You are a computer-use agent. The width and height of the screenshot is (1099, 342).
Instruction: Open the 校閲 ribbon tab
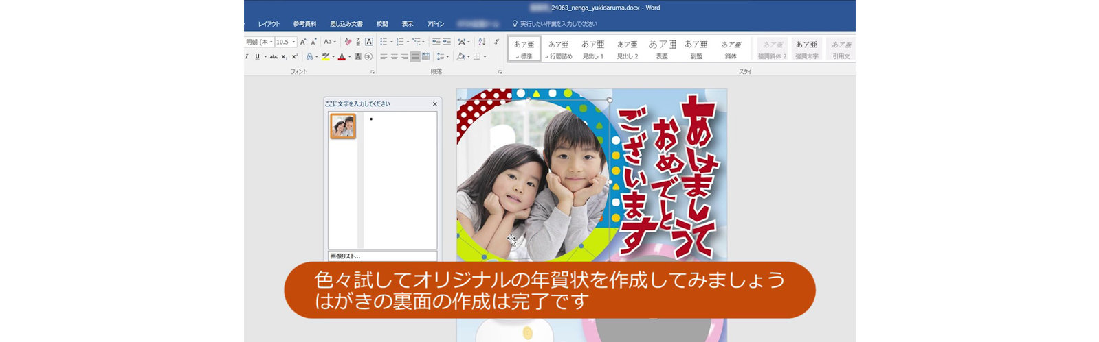click(382, 24)
